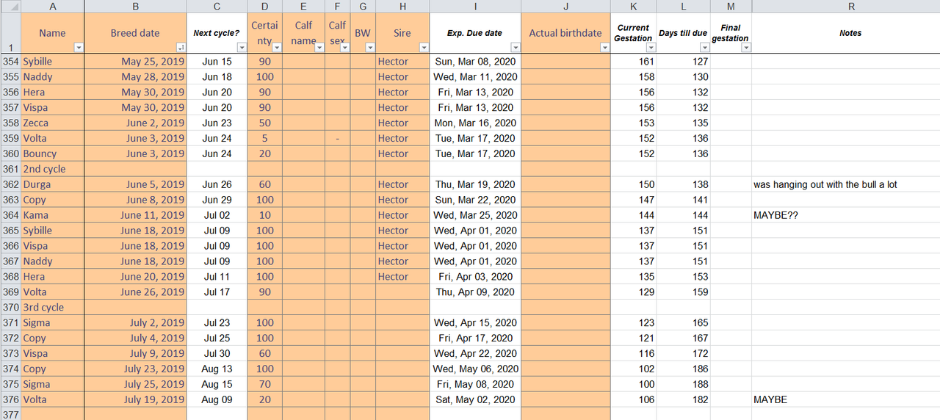Click the breed date June 11, 2019
Viewport: 940px width, 420px height.
tap(135, 215)
